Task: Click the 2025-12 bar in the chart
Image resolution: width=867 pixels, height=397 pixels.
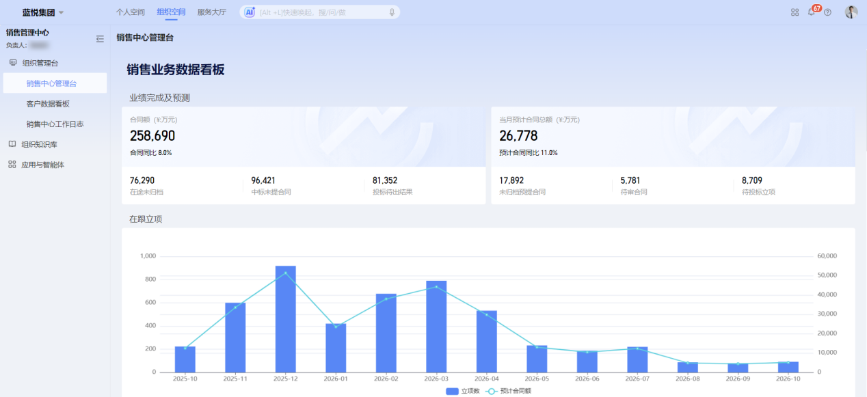Action: [x=285, y=319]
